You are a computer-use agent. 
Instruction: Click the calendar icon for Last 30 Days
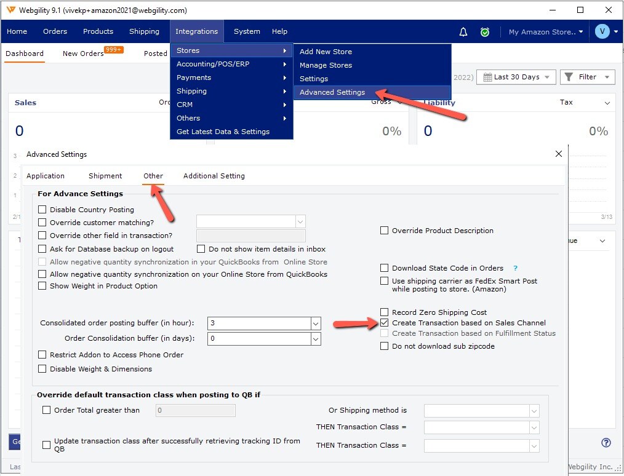coord(487,77)
